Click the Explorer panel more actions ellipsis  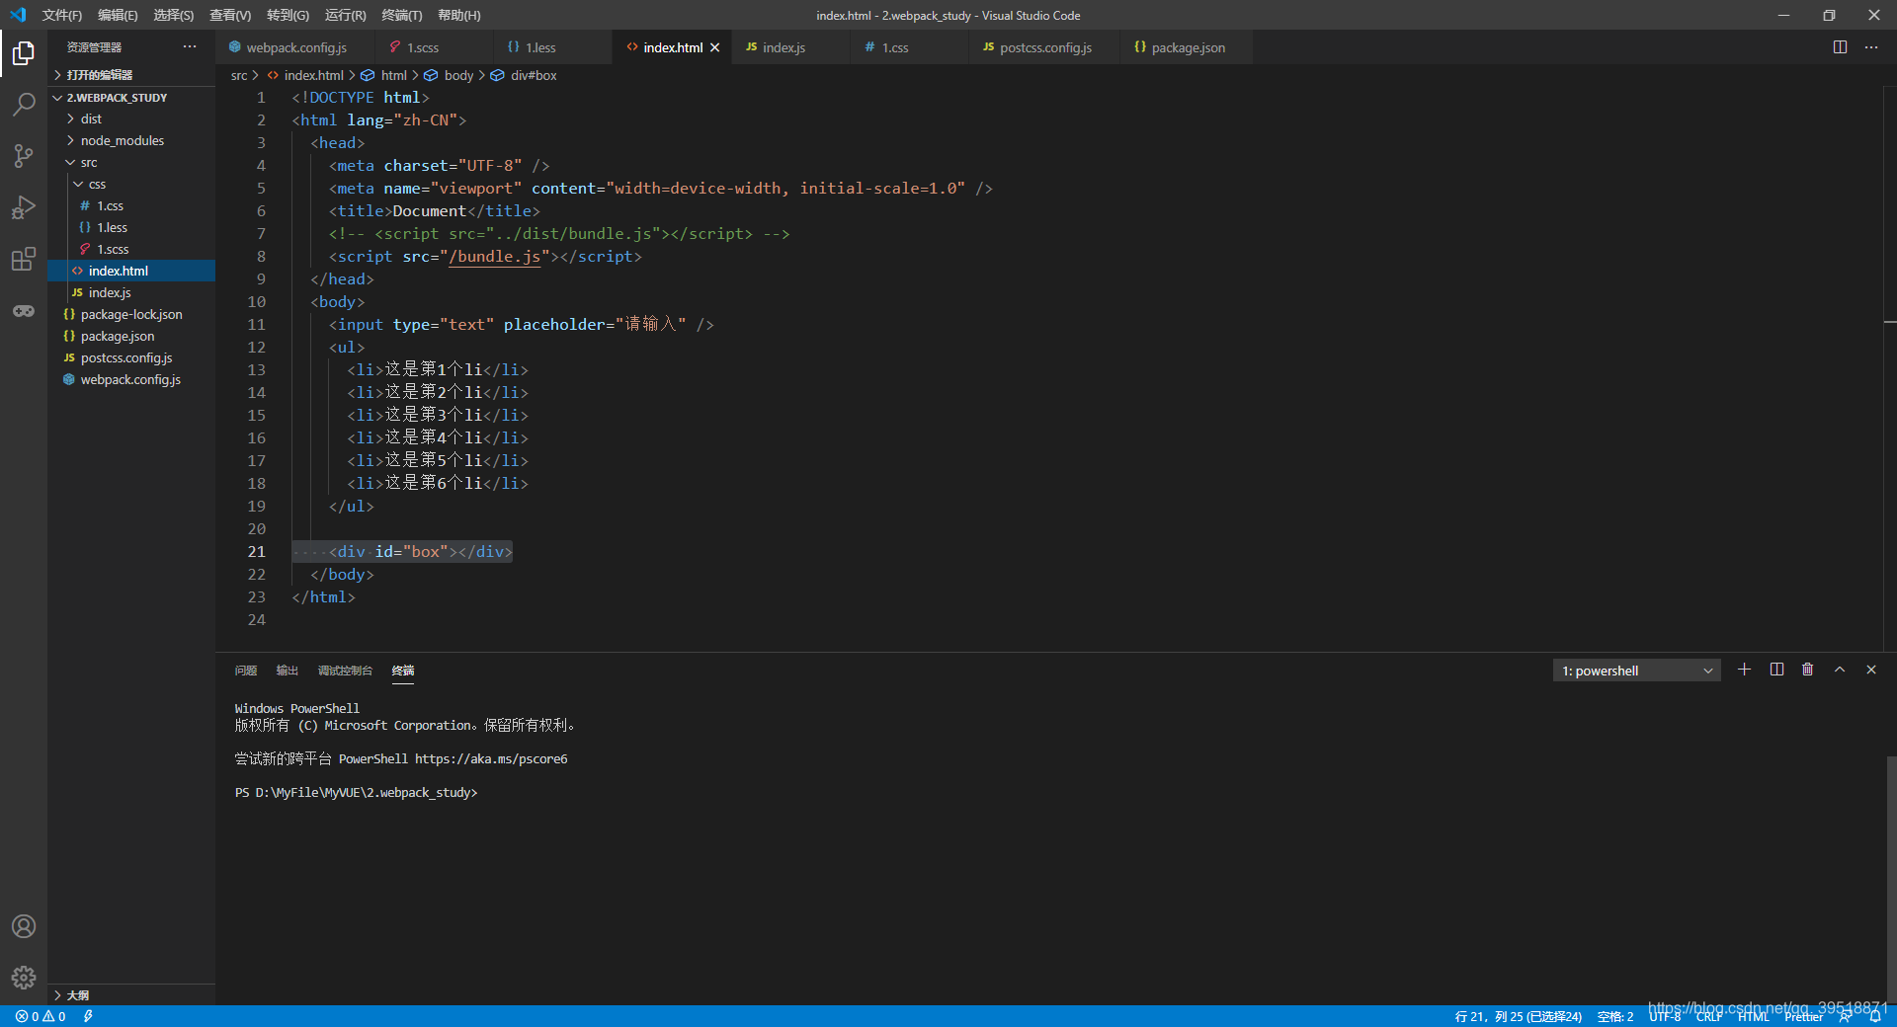click(x=190, y=46)
